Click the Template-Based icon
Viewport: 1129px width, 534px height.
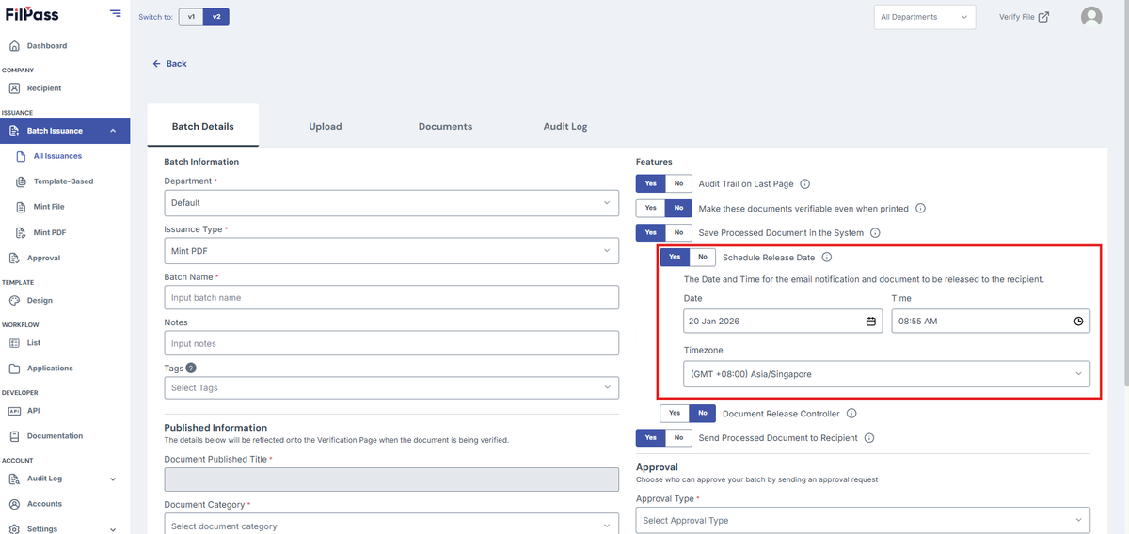23,181
